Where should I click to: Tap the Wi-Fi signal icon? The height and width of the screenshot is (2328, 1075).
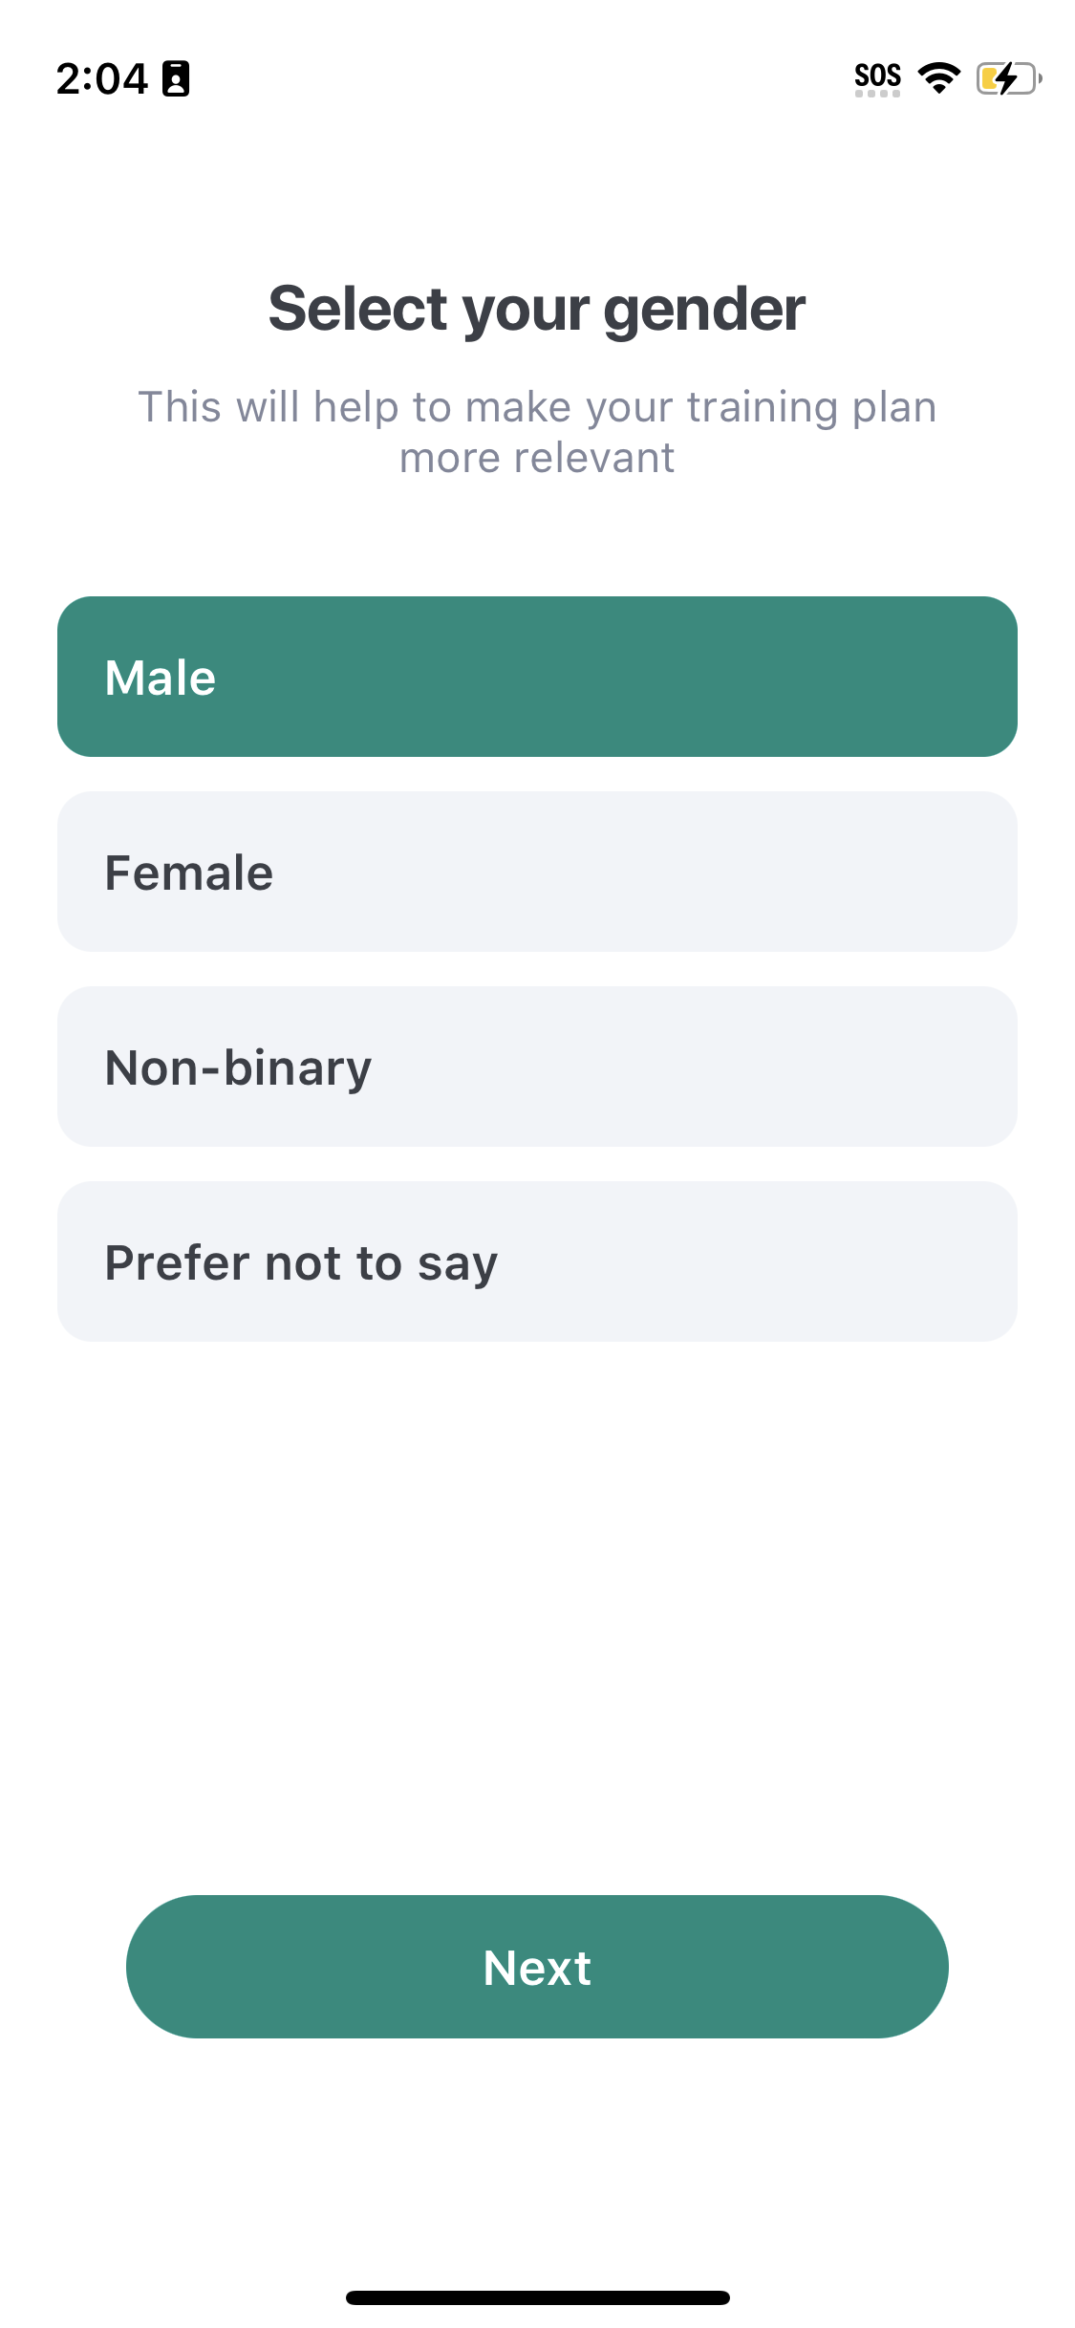(x=938, y=78)
